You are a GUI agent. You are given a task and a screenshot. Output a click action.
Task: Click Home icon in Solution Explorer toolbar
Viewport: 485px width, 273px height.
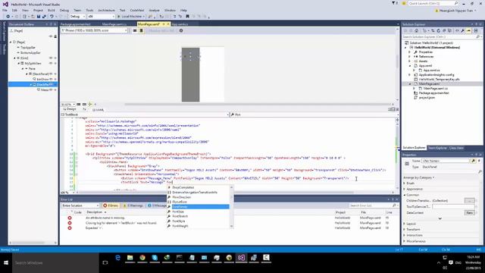coord(417,30)
